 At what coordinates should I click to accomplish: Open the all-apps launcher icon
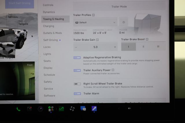[x=51, y=109]
